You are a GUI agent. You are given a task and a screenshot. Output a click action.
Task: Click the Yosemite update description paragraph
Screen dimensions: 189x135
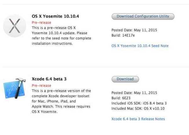pos(60,36)
